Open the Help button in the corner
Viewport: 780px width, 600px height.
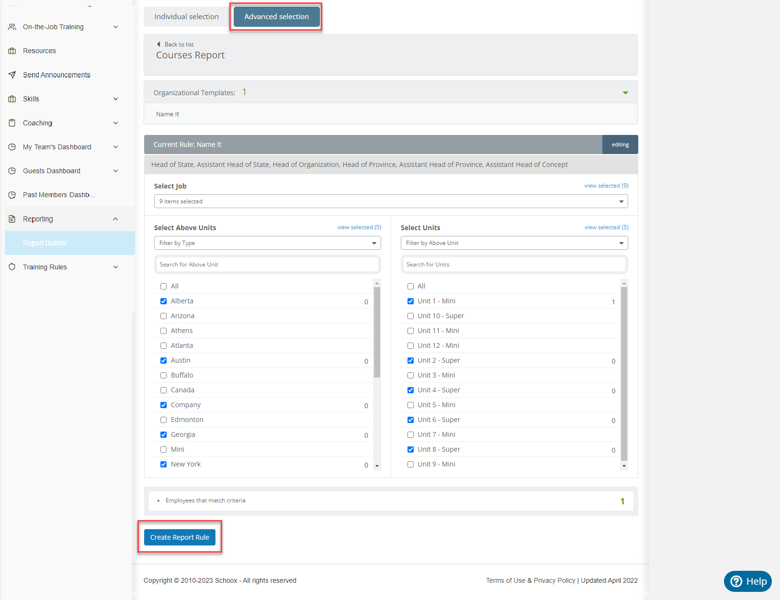pyautogui.click(x=747, y=581)
